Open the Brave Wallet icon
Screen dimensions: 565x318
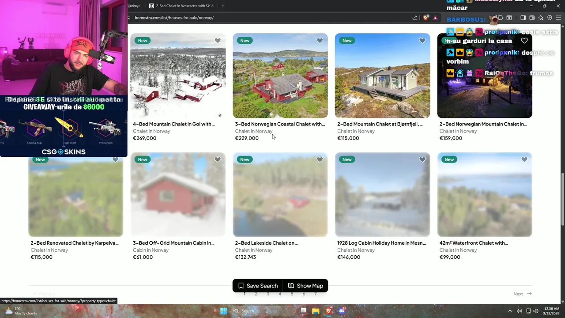coord(532,18)
